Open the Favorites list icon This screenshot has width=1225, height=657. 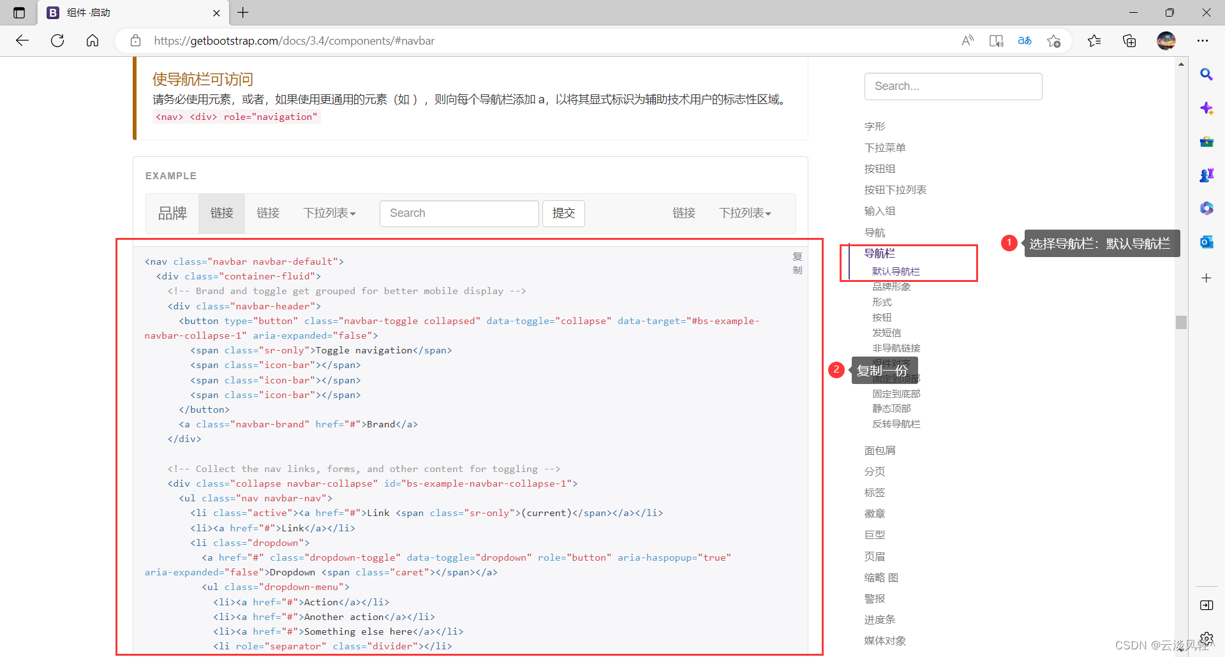click(1094, 41)
